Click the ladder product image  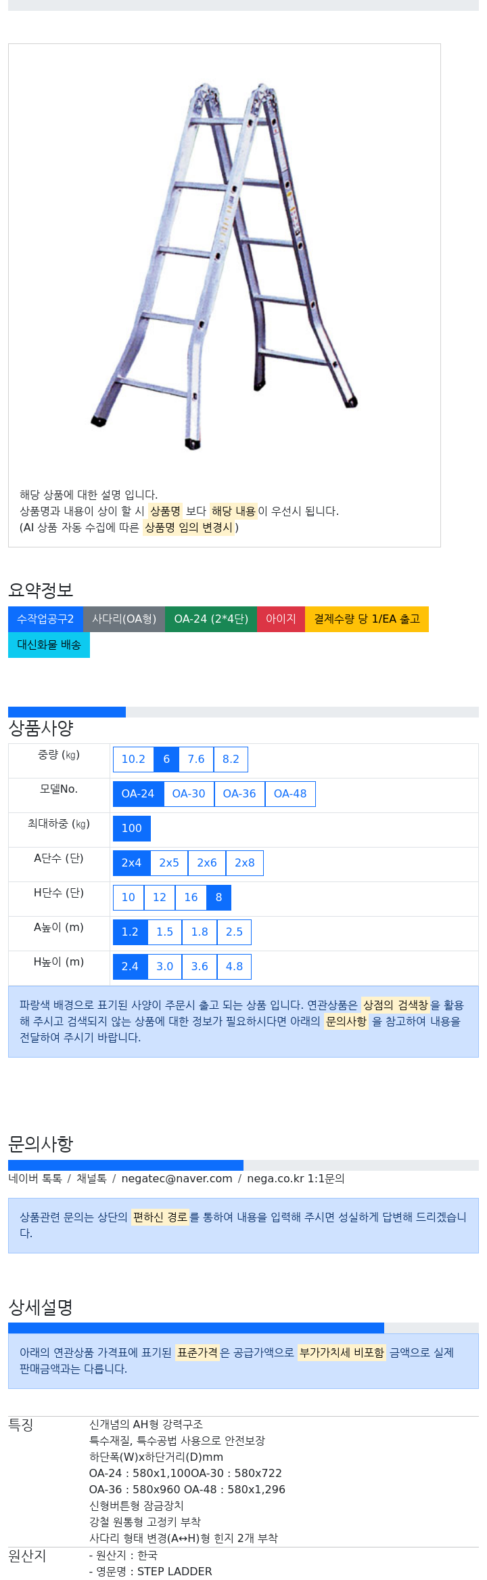pos(224,264)
